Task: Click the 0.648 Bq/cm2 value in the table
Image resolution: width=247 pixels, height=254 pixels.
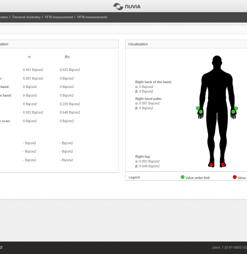Action: (70, 112)
